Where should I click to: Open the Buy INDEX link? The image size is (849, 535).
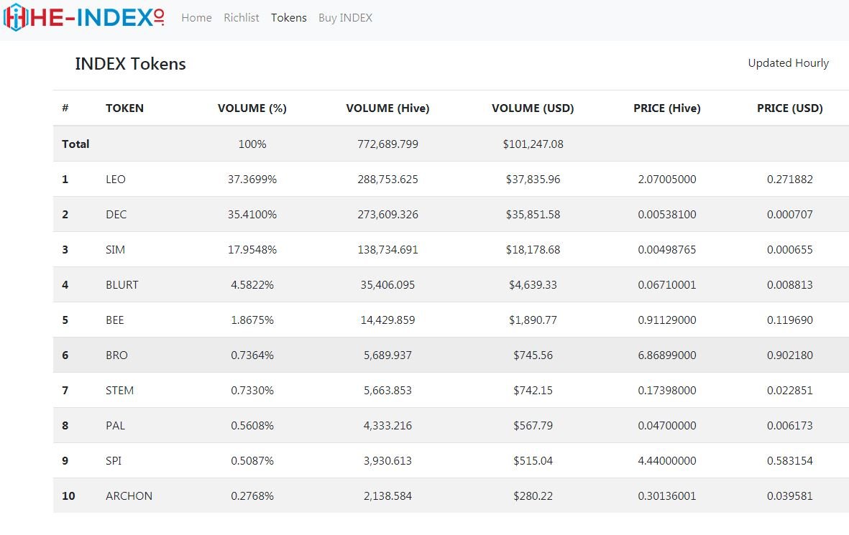346,18
